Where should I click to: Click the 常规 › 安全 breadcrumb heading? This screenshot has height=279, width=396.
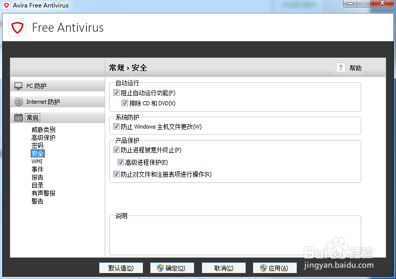pyautogui.click(x=128, y=68)
